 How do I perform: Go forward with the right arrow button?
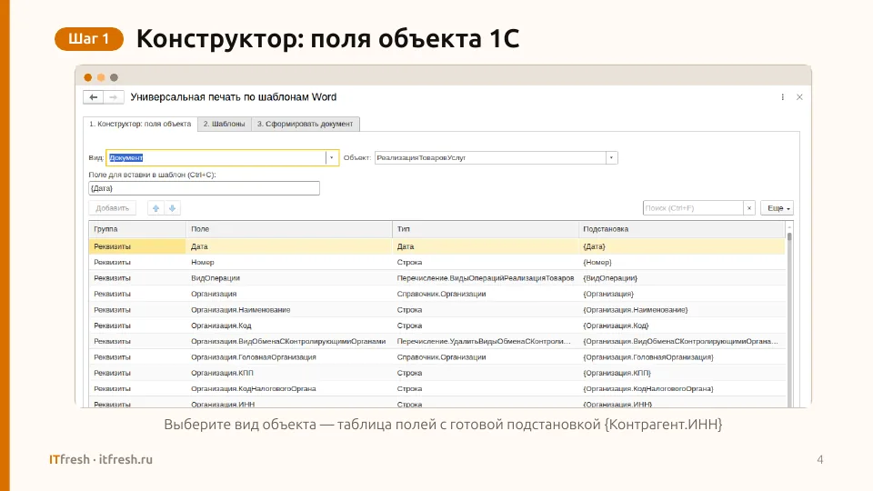point(113,97)
